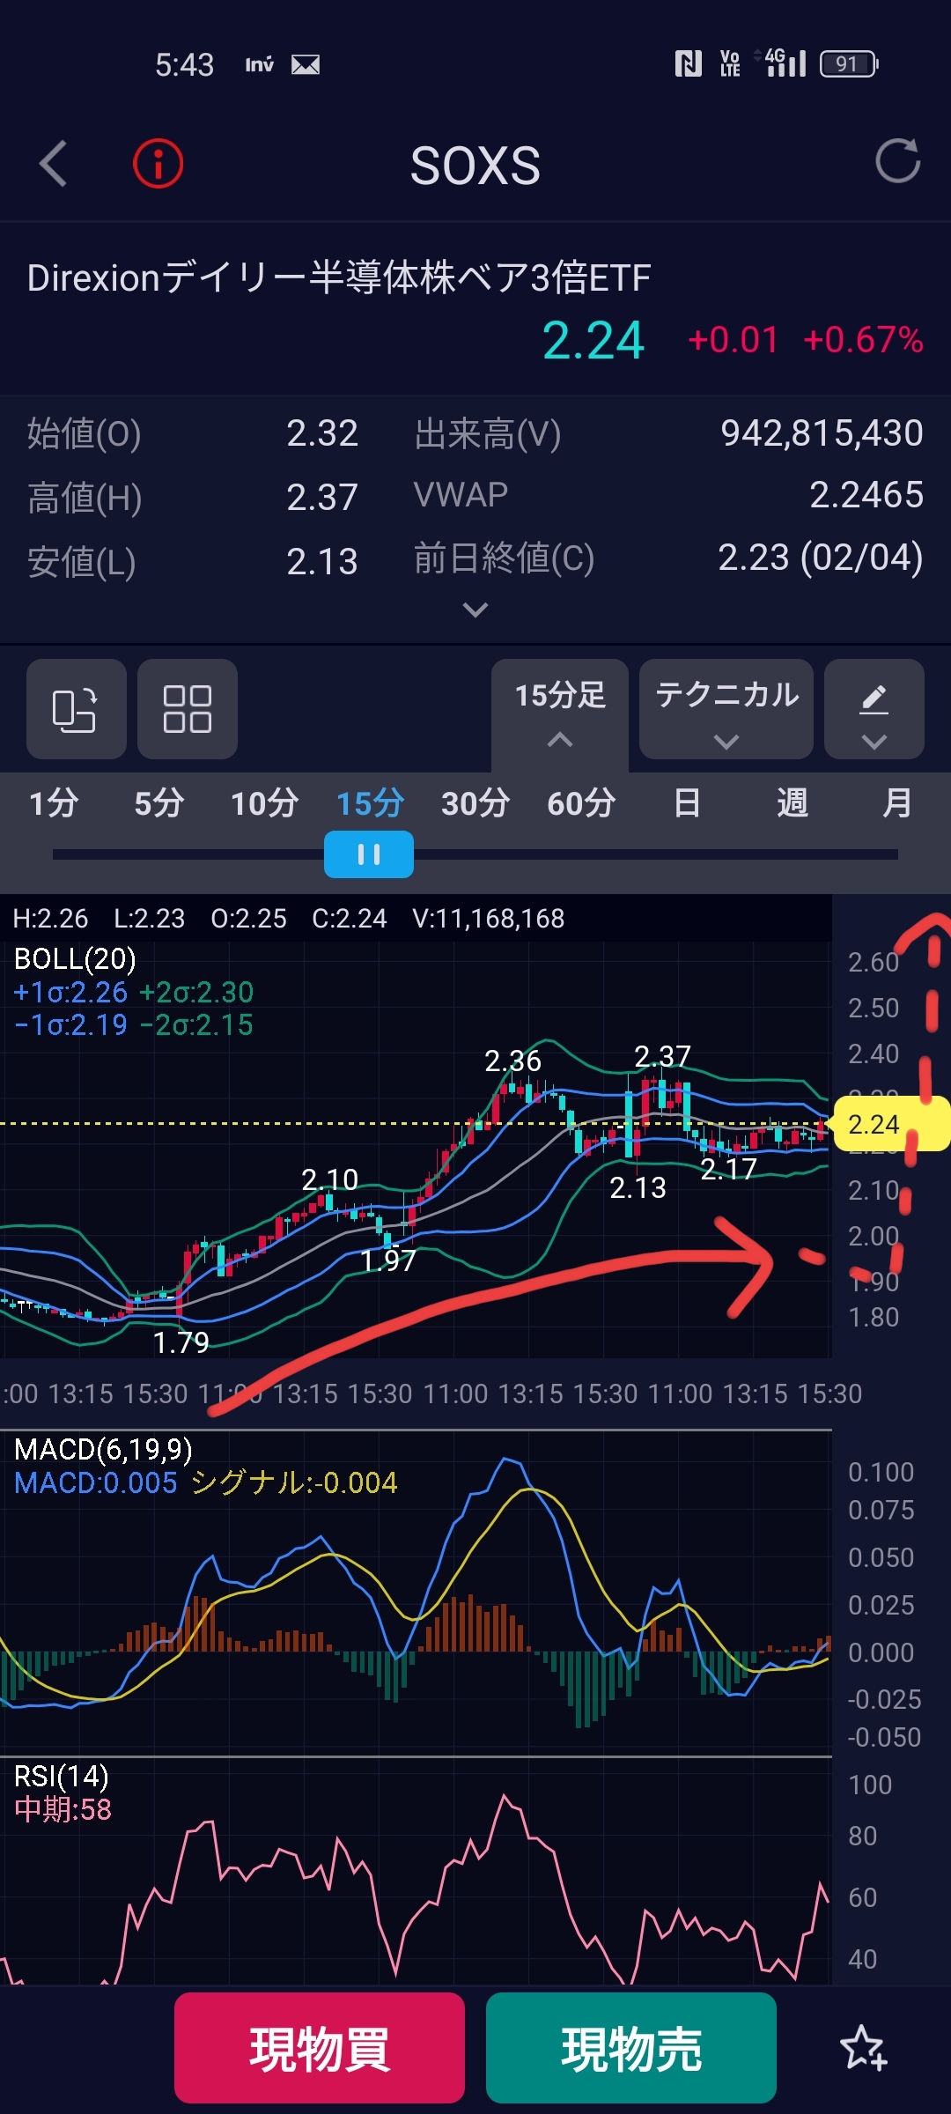The width and height of the screenshot is (951, 2114).
Task: Expand more quote details chevron
Action: coord(475,610)
